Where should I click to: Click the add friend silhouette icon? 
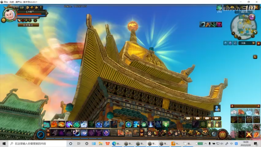tap(217, 108)
